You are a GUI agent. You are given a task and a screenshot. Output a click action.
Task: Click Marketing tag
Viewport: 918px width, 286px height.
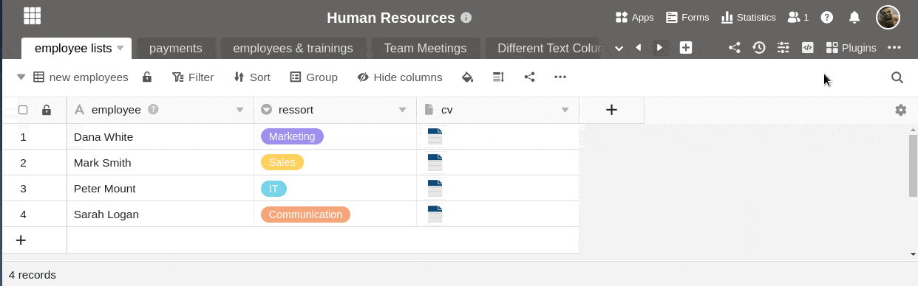[x=293, y=136]
